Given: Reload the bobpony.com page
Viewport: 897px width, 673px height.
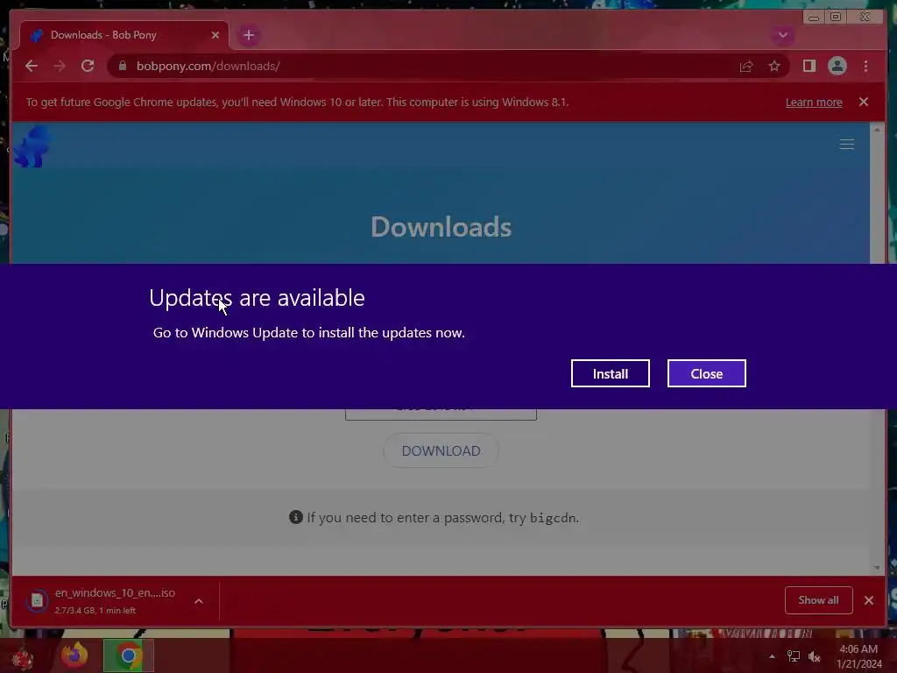Looking at the screenshot, I should coord(88,66).
